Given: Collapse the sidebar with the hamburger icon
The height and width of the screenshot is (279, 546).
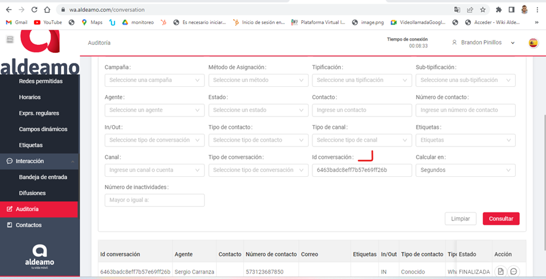Looking at the screenshot, I should (x=10, y=39).
